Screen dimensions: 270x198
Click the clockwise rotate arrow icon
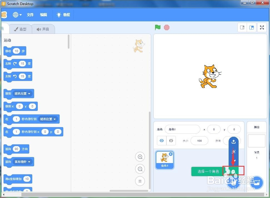(x=15, y=64)
